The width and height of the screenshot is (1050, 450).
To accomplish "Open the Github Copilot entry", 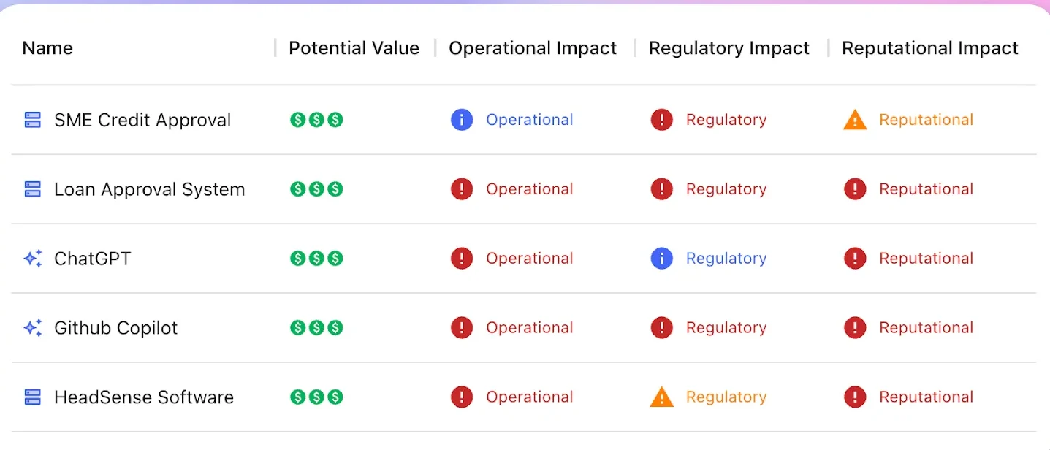I will coord(115,328).
